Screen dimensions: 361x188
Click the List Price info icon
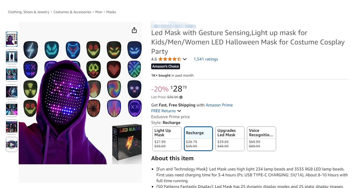coord(181,97)
